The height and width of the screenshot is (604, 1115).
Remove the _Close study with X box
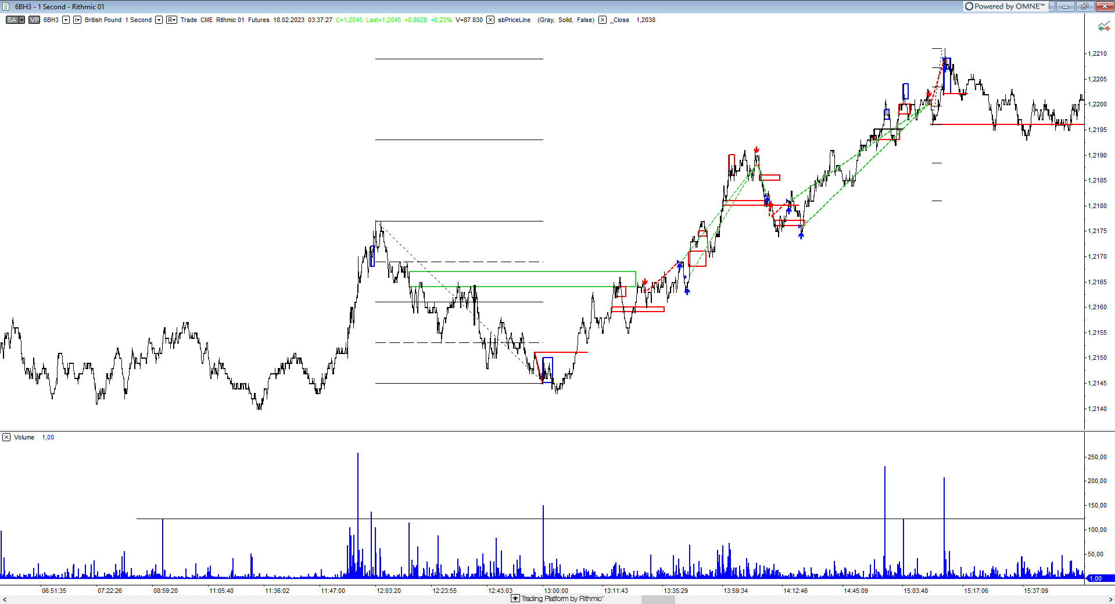point(603,20)
